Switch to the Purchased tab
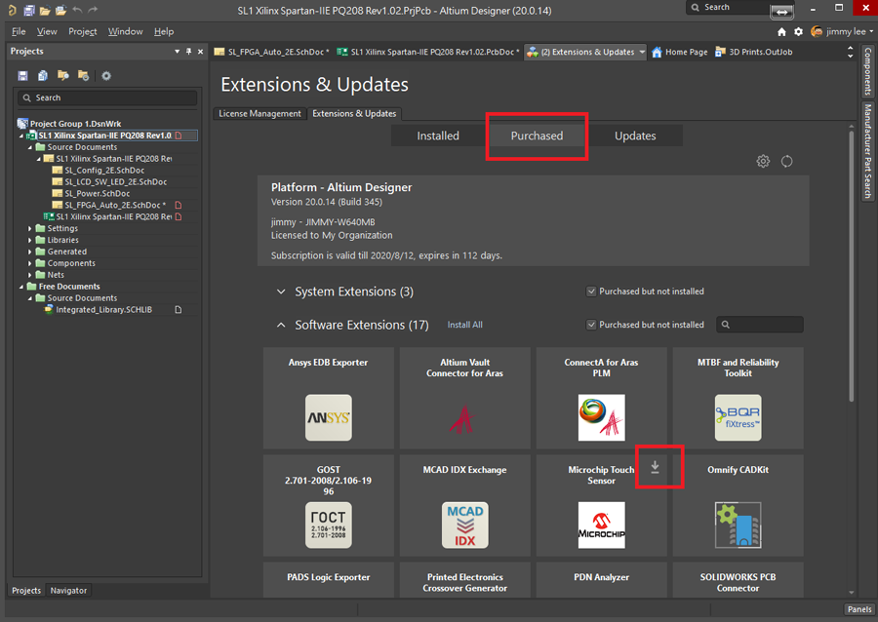The height and width of the screenshot is (622, 878). click(x=537, y=136)
